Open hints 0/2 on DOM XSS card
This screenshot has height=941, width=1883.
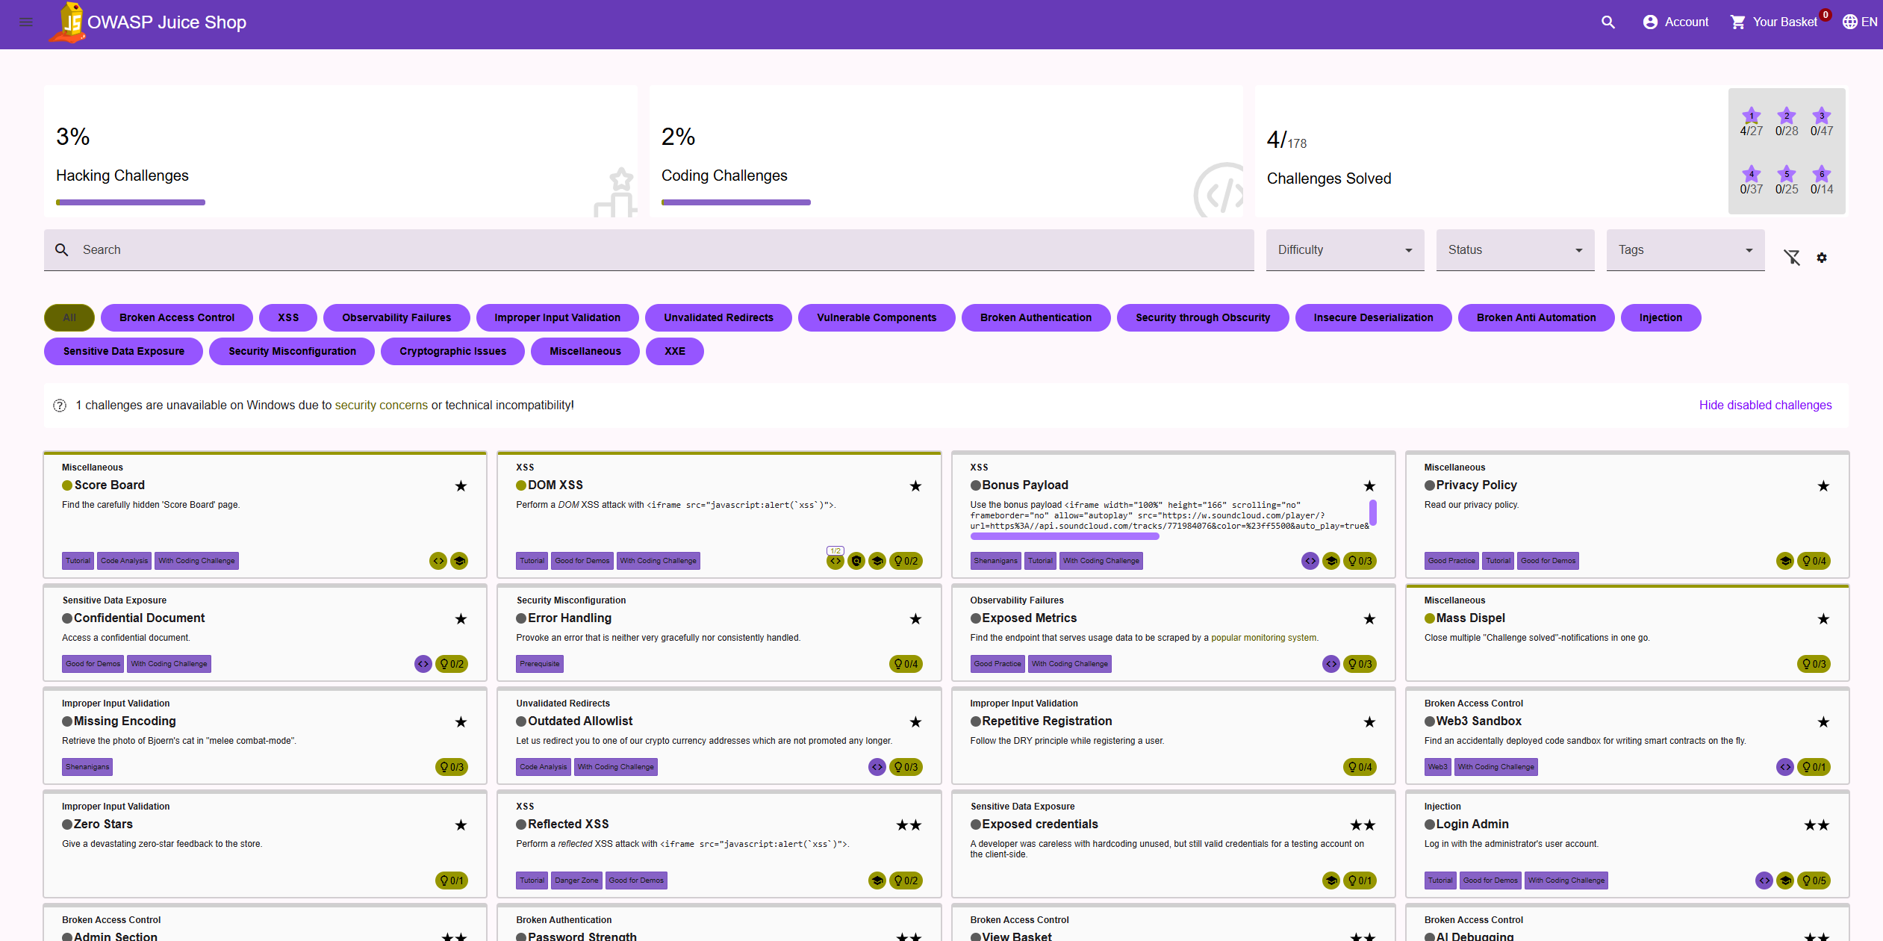(906, 561)
